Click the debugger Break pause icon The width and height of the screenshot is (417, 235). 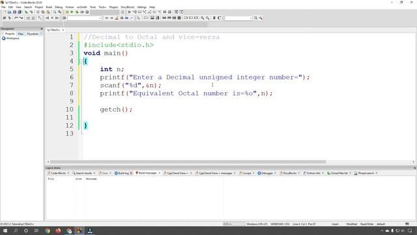(165, 12)
